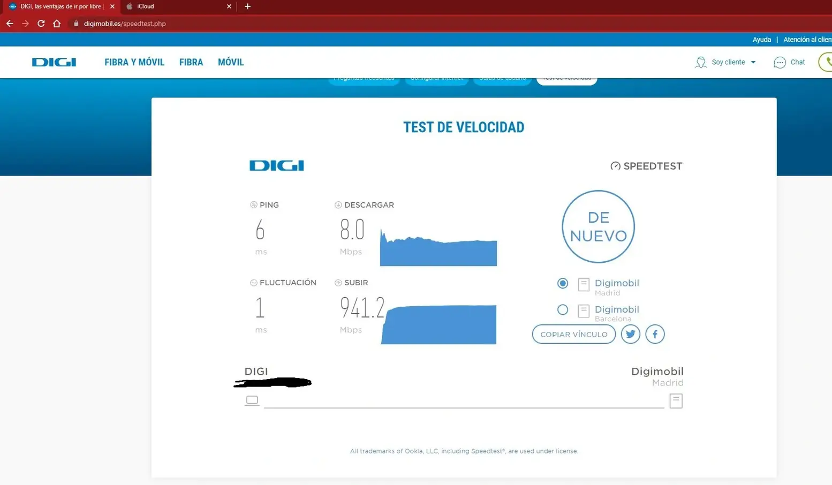Click the upload speed graph
Viewport: 832px width, 485px height.
point(438,324)
